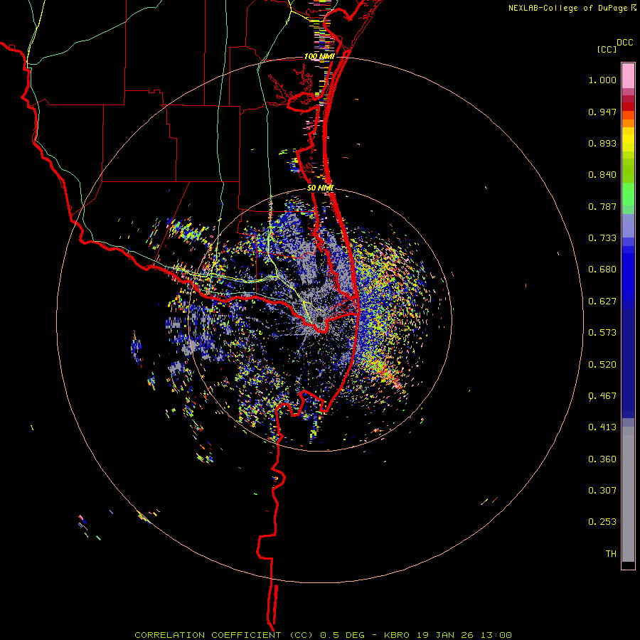Image resolution: width=640 pixels, height=640 pixels.
Task: Click the 0.413 color scale label
Action: [602, 427]
